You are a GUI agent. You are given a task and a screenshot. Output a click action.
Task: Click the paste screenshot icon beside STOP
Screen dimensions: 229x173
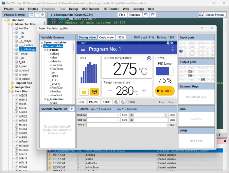tap(116, 102)
